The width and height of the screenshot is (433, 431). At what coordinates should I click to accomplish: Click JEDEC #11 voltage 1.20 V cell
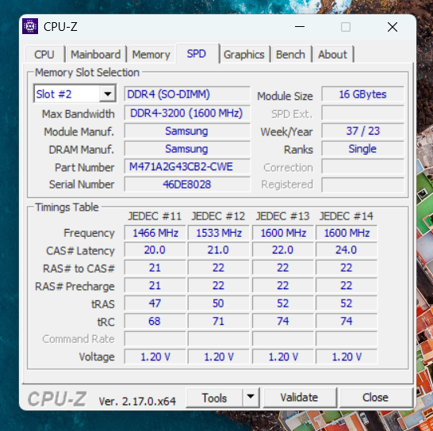(155, 357)
